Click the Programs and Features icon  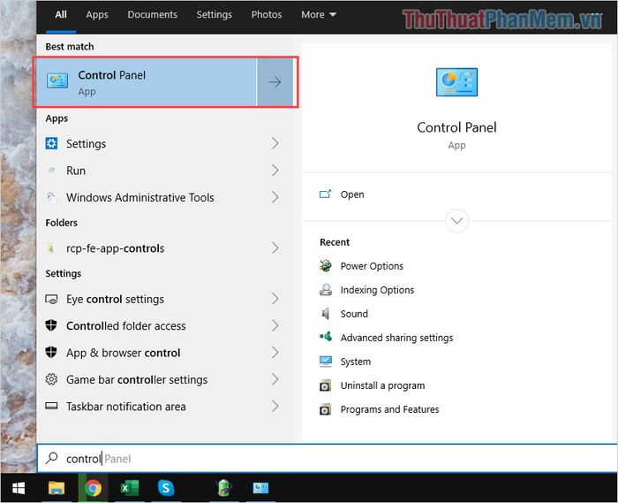[x=325, y=409]
